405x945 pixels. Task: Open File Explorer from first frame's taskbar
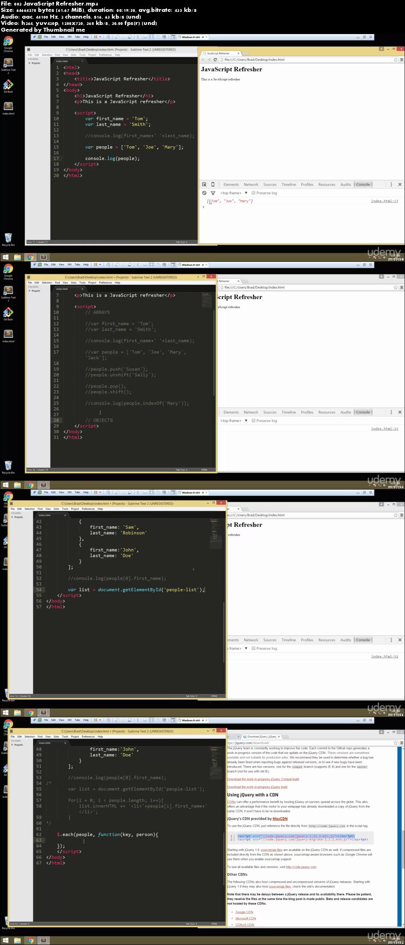coord(17,257)
